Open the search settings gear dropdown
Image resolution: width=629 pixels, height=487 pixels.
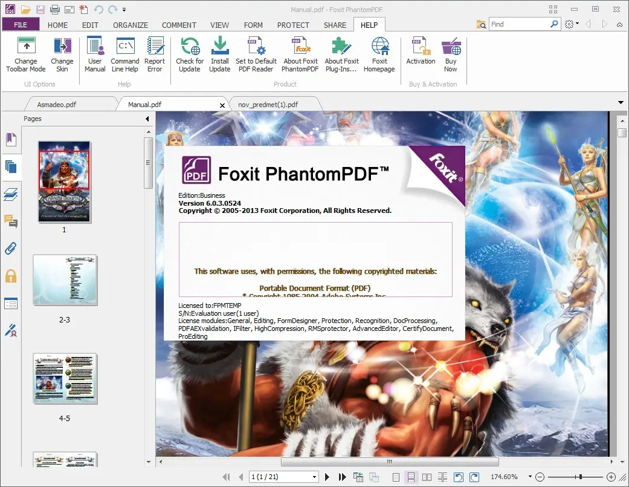572,24
